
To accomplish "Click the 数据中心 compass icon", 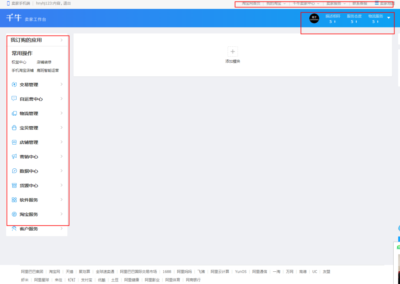I will [14, 171].
